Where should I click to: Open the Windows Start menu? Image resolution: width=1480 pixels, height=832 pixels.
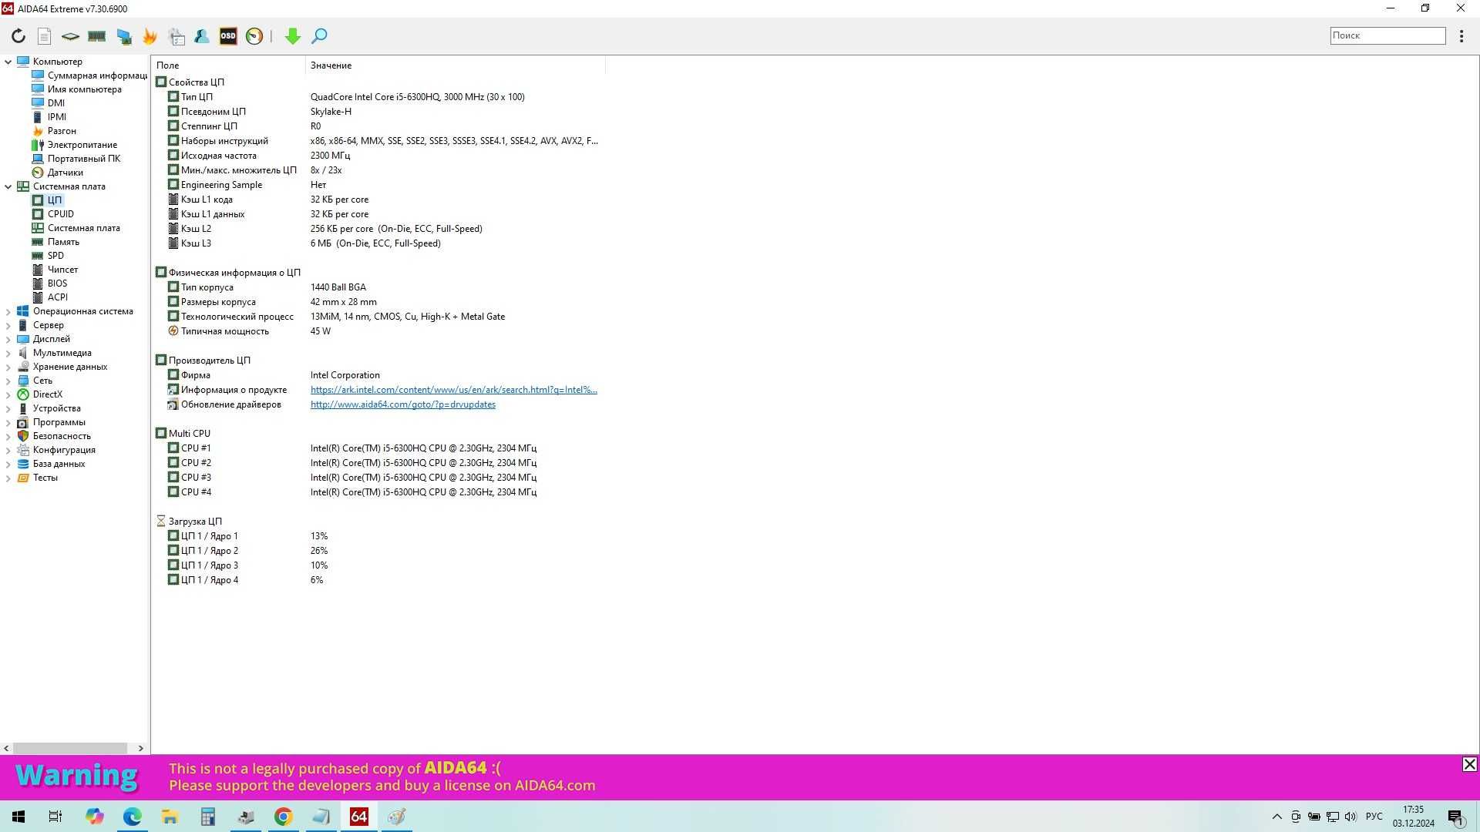pos(18,817)
